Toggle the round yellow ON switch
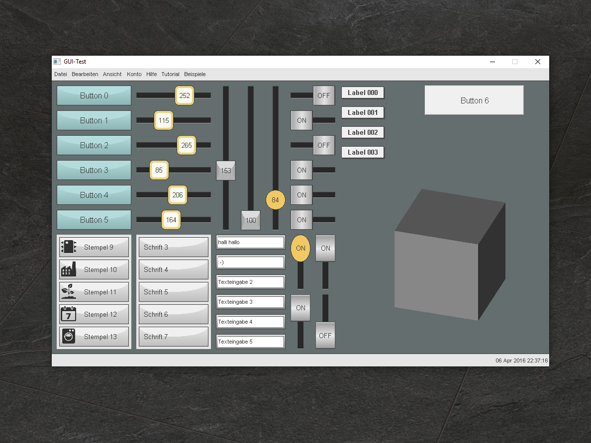This screenshot has height=443, width=591. 300,248
